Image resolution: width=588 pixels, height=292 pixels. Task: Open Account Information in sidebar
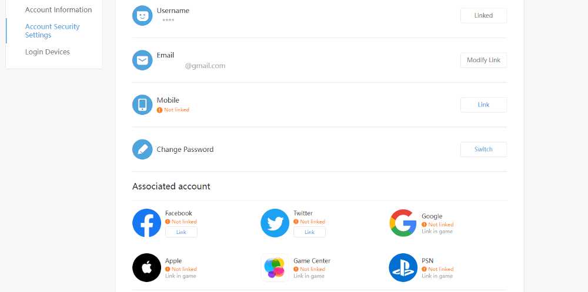(58, 10)
